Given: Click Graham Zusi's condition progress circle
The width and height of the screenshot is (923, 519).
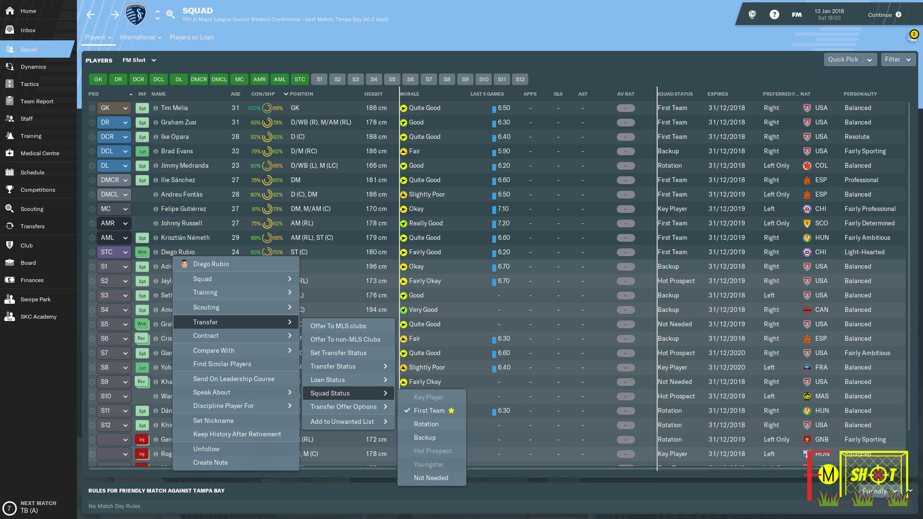Looking at the screenshot, I should tap(267, 123).
